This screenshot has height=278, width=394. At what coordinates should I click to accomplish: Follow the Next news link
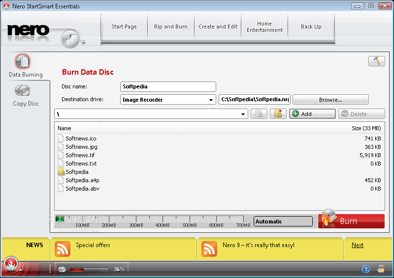click(358, 245)
